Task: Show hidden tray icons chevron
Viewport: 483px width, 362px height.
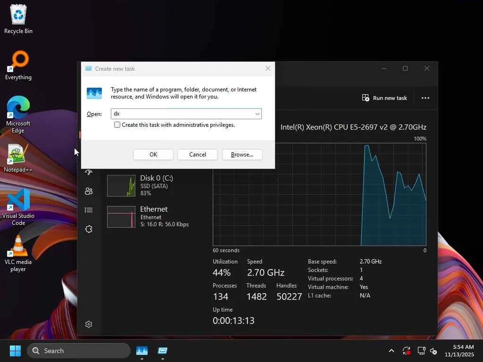Action: pos(391,351)
